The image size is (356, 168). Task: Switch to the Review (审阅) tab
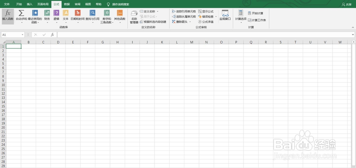tap(77, 4)
